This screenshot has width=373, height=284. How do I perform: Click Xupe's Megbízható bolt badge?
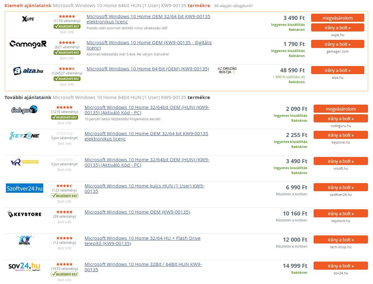pyautogui.click(x=67, y=26)
